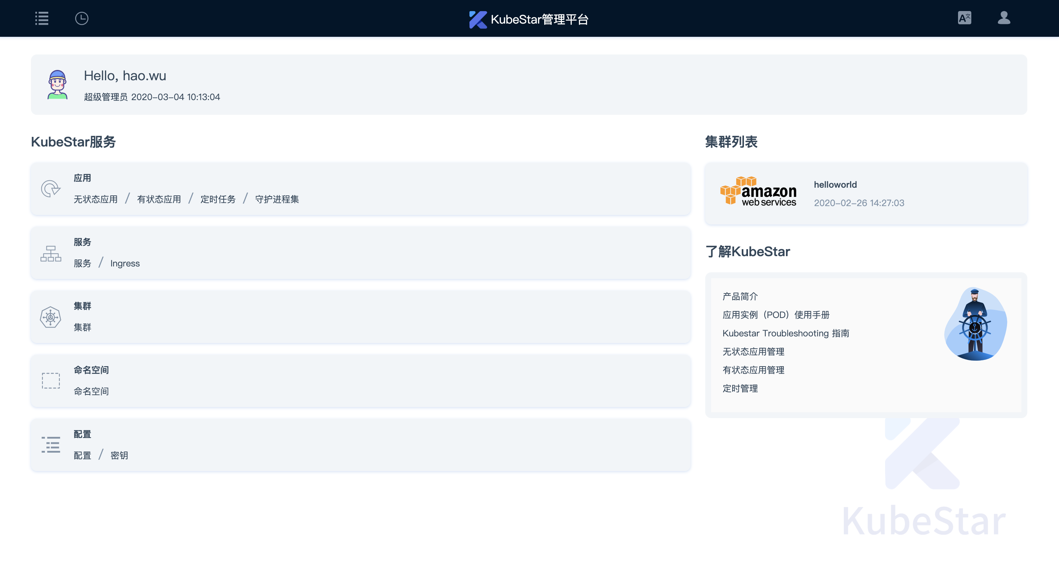Open the 密钥 link
This screenshot has width=1059, height=580.
click(x=119, y=456)
